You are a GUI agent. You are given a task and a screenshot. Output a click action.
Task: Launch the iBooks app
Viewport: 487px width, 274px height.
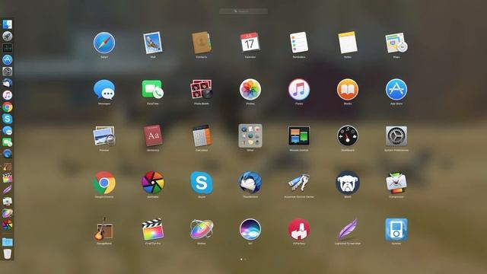[348, 90]
